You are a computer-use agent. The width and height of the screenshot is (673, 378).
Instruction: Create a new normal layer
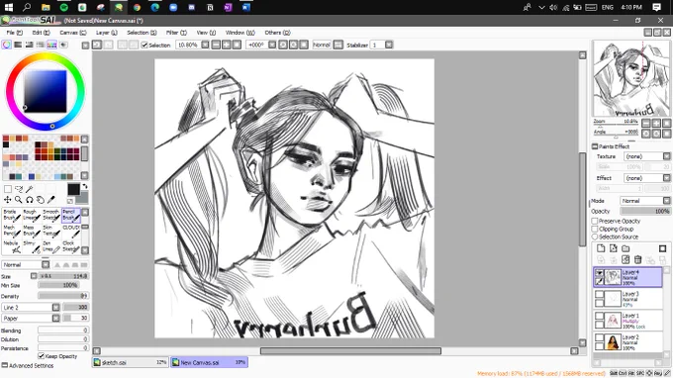601,248
